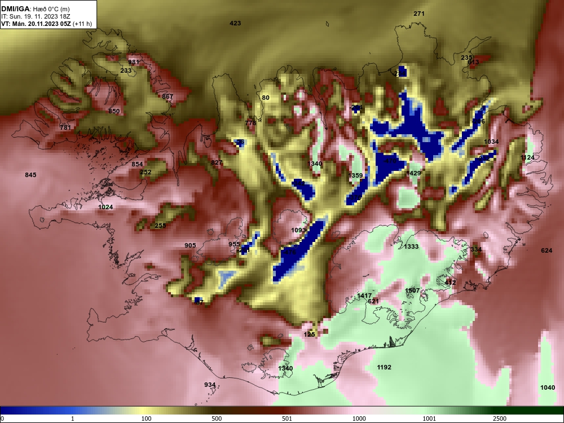The width and height of the screenshot is (564, 423).
Task: Click the map value '1429'
Action: [413, 173]
